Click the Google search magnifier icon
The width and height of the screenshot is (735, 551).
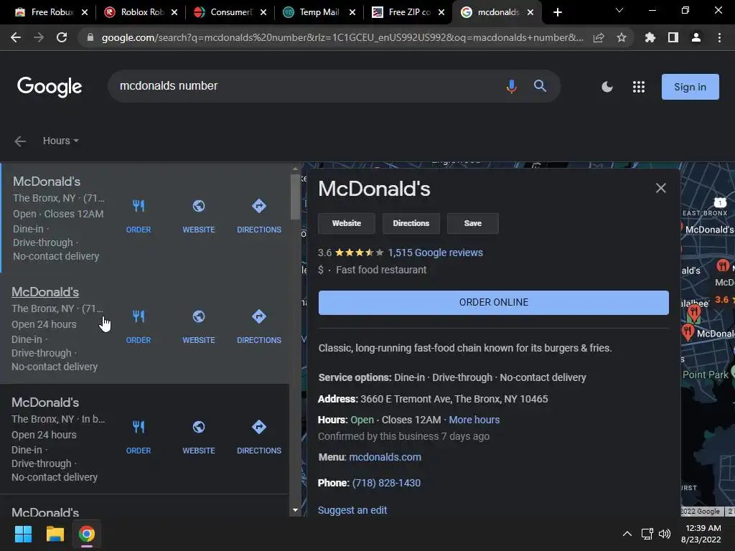click(540, 86)
